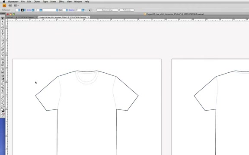Click the Preferences button

(127, 10)
